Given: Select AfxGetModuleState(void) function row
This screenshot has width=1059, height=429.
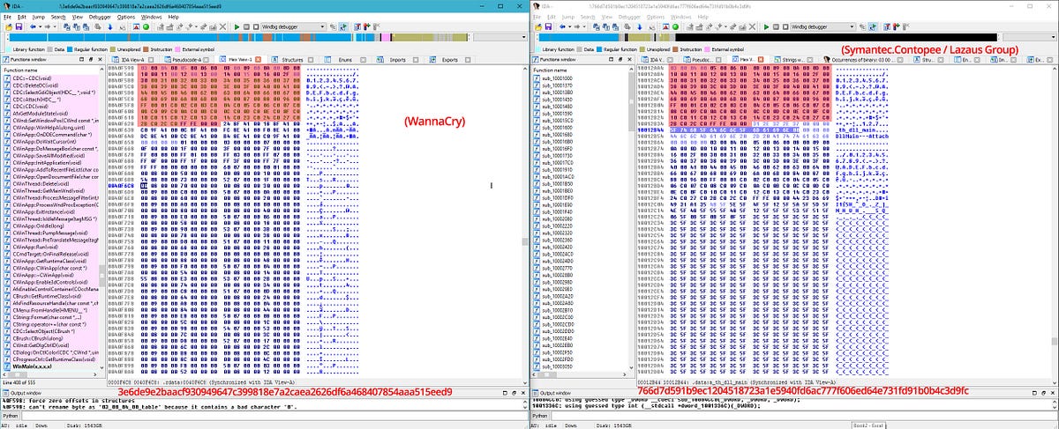Looking at the screenshot, I should point(51,114).
